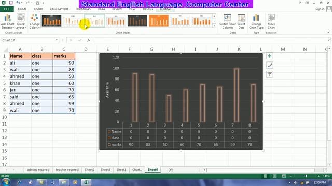332x186 pixels.
Task: Open the HOME ribbon tab
Action: (x=22, y=9)
